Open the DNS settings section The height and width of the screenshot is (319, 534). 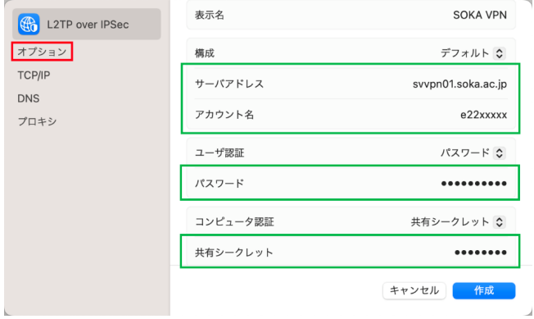(29, 98)
